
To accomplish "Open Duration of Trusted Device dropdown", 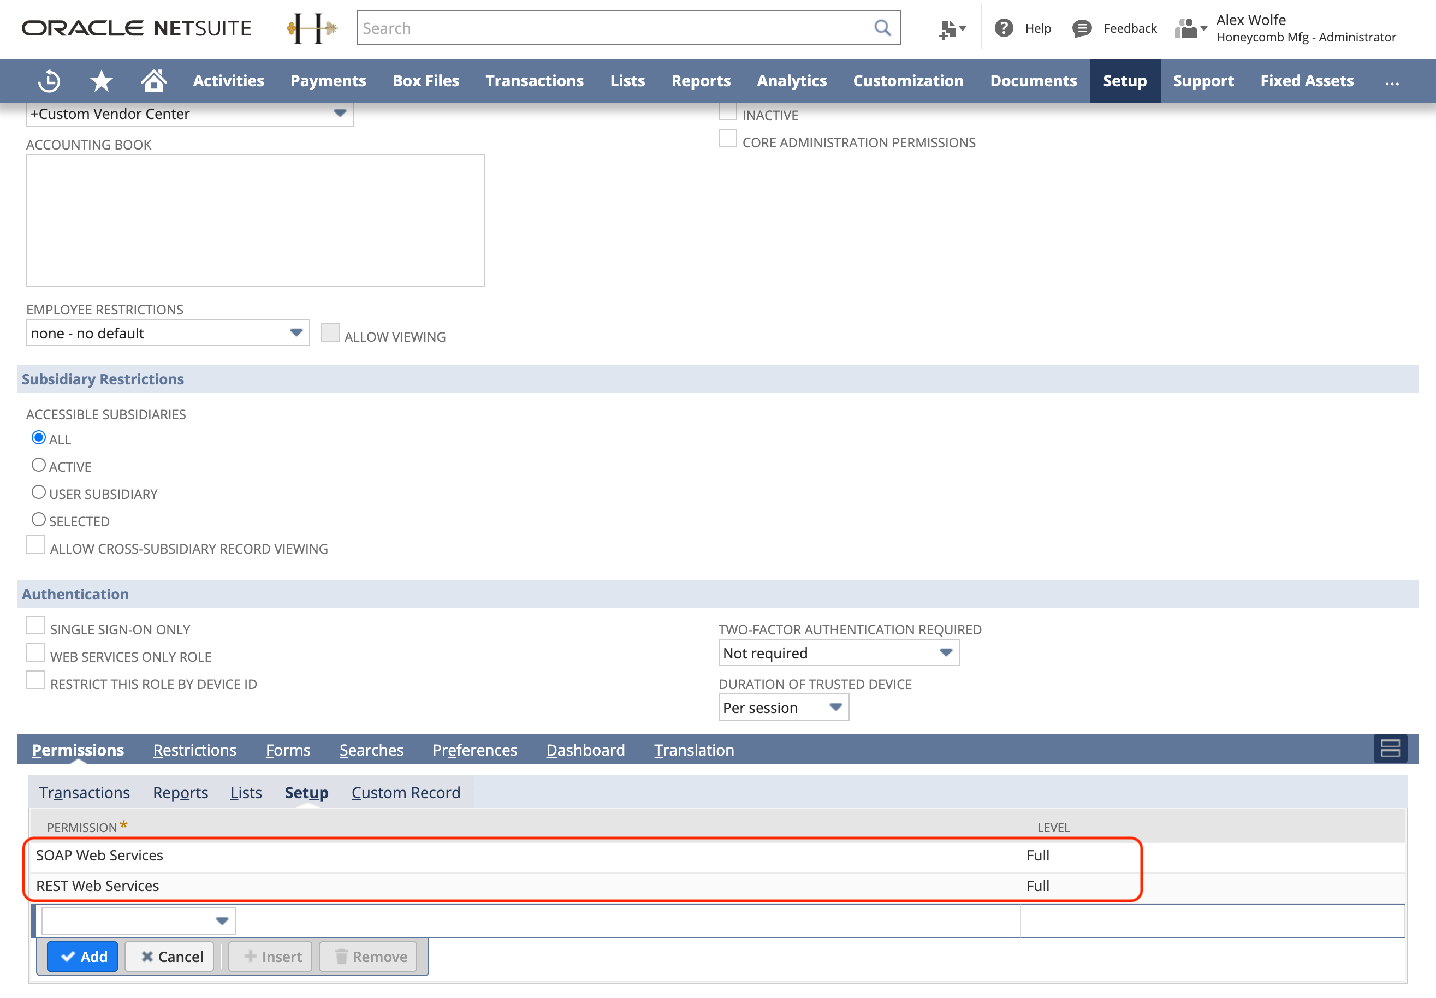I will click(783, 707).
